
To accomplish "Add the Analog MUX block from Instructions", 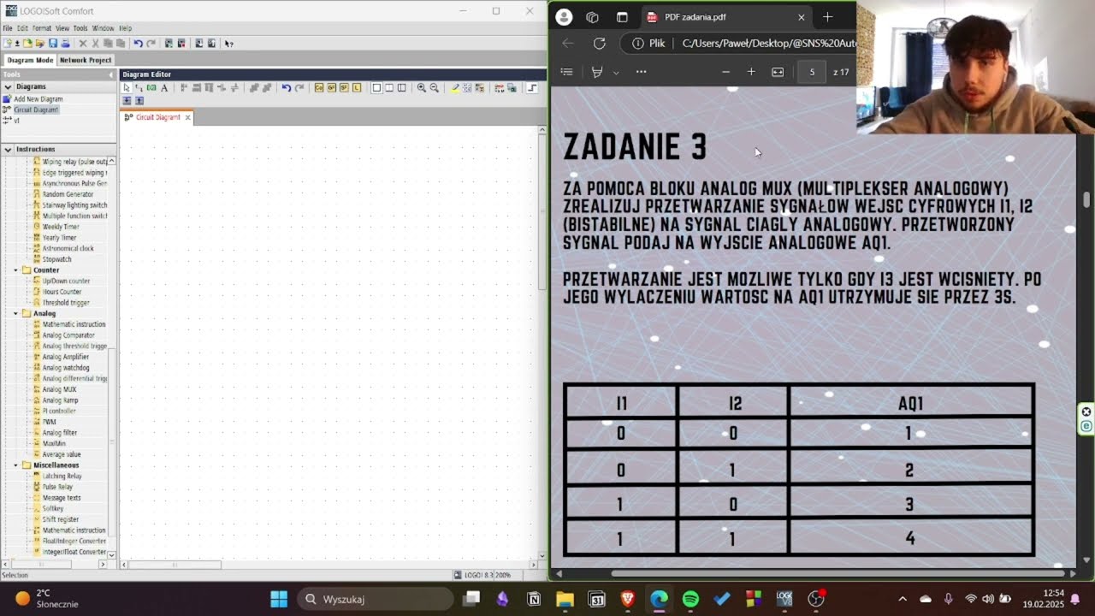I will pos(59,389).
